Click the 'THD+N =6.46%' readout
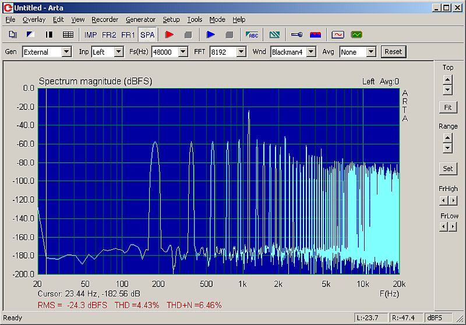This screenshot has width=466, height=325. click(x=194, y=305)
